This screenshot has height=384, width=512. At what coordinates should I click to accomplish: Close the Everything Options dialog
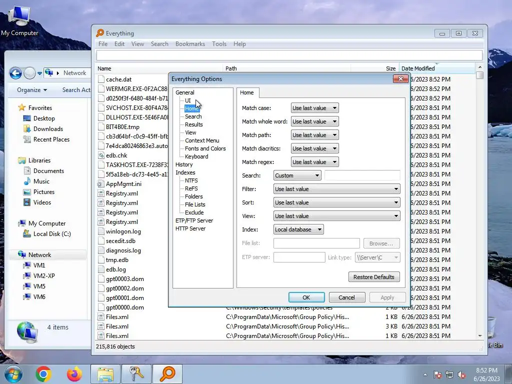[400, 78]
